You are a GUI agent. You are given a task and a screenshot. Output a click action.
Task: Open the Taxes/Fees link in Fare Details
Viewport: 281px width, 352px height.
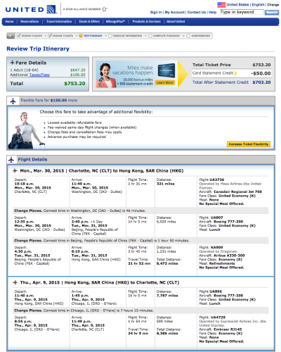[39, 75]
